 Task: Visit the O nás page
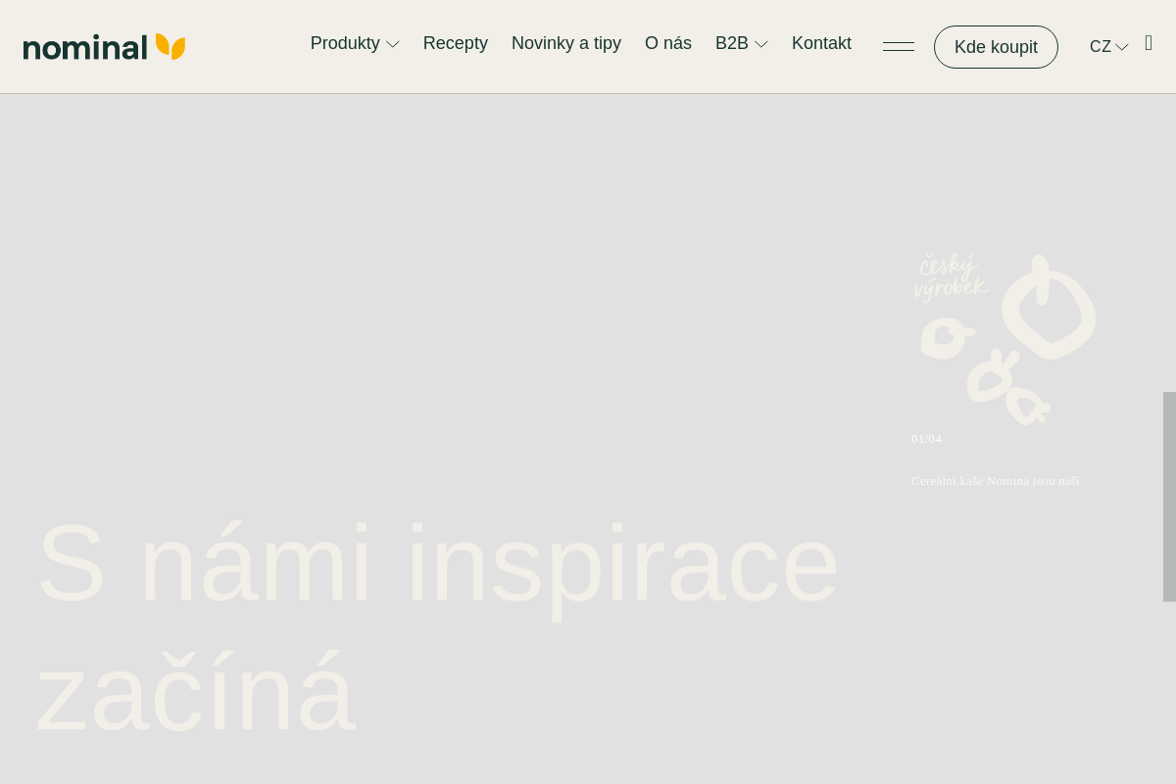coord(668,43)
